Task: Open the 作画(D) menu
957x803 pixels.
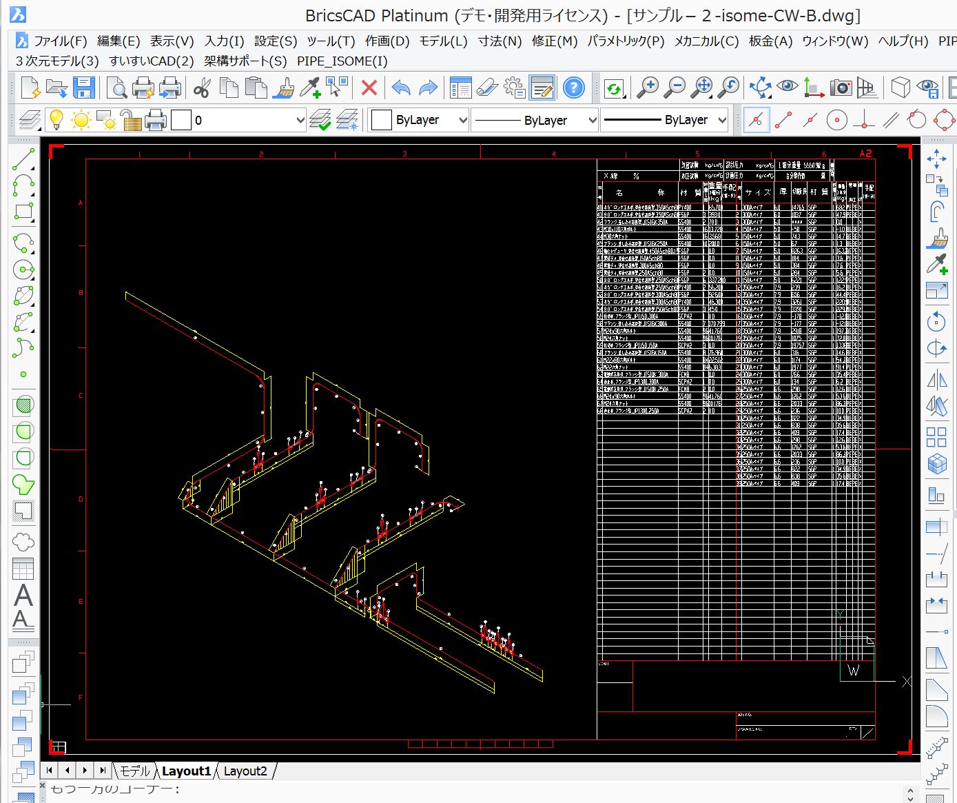Action: (387, 41)
